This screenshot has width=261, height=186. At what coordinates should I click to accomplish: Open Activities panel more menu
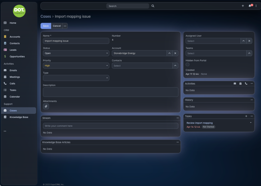tap(252, 84)
